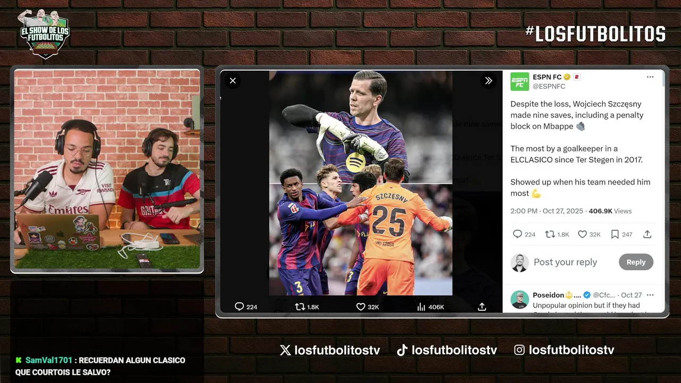Open ESPN FC tweet more options menu
The height and width of the screenshot is (383, 681).
pyautogui.click(x=650, y=77)
